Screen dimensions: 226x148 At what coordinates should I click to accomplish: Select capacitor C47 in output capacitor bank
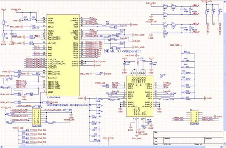tap(184, 61)
